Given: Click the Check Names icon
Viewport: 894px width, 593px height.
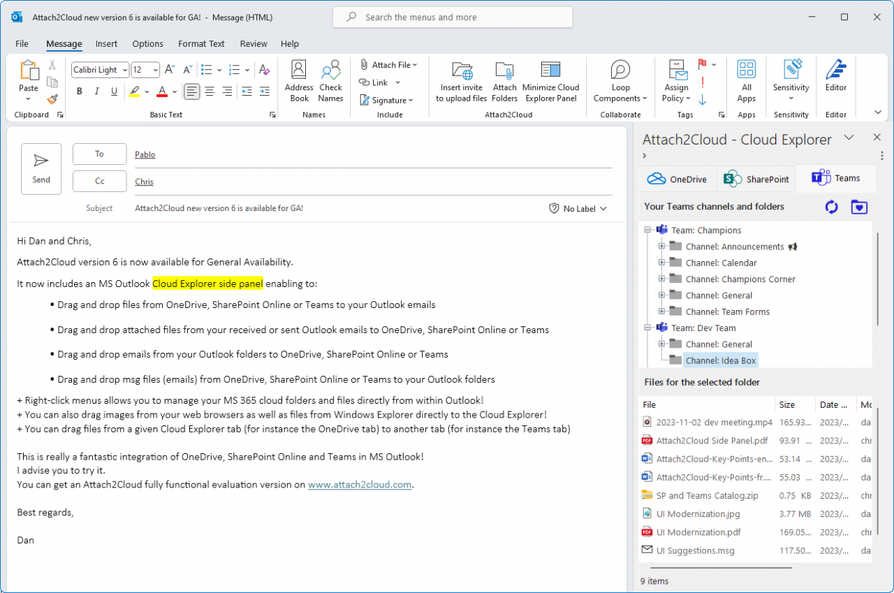Looking at the screenshot, I should [x=330, y=80].
